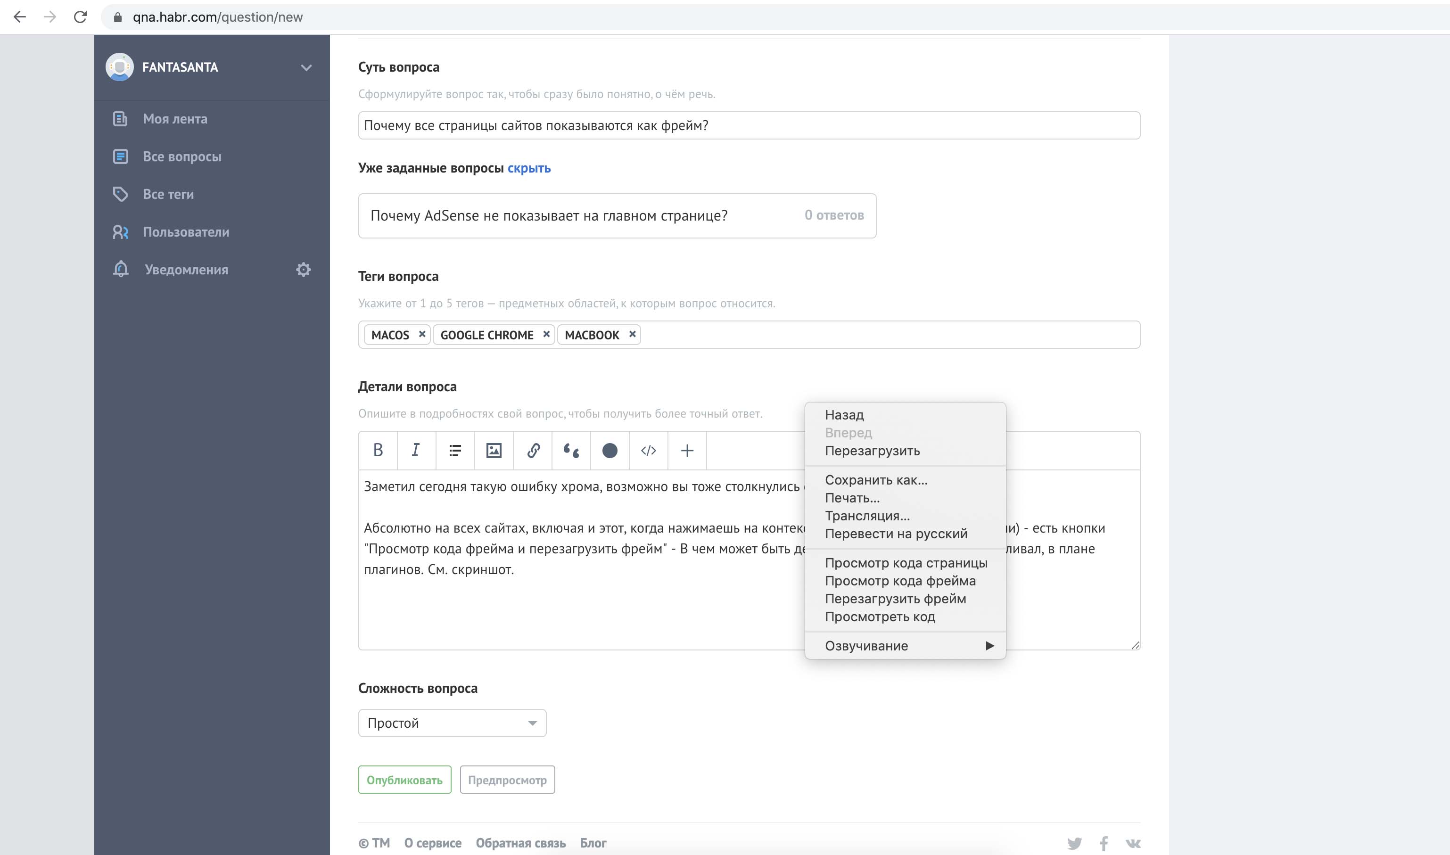Click the © TM footer link

[374, 843]
